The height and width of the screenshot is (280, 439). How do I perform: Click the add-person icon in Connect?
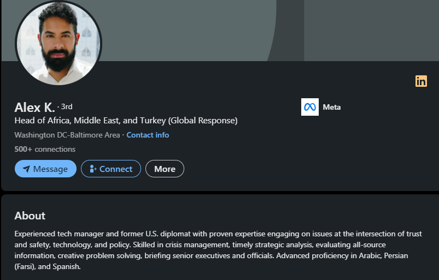(x=92, y=169)
